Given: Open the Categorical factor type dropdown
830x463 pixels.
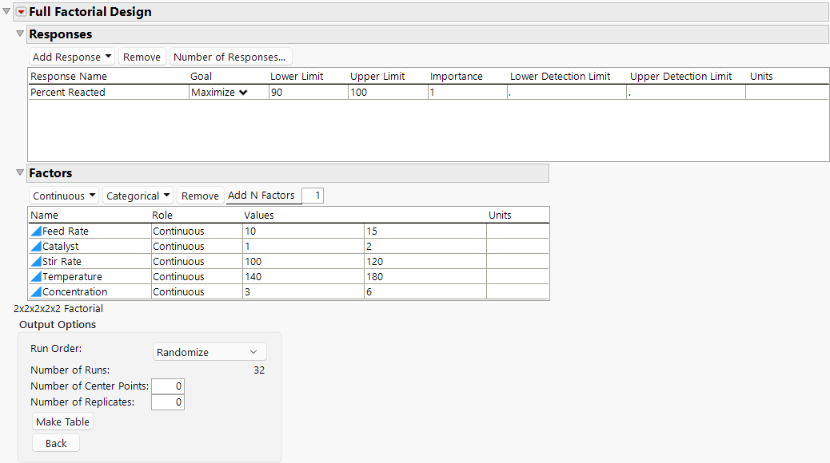Looking at the screenshot, I should 138,195.
